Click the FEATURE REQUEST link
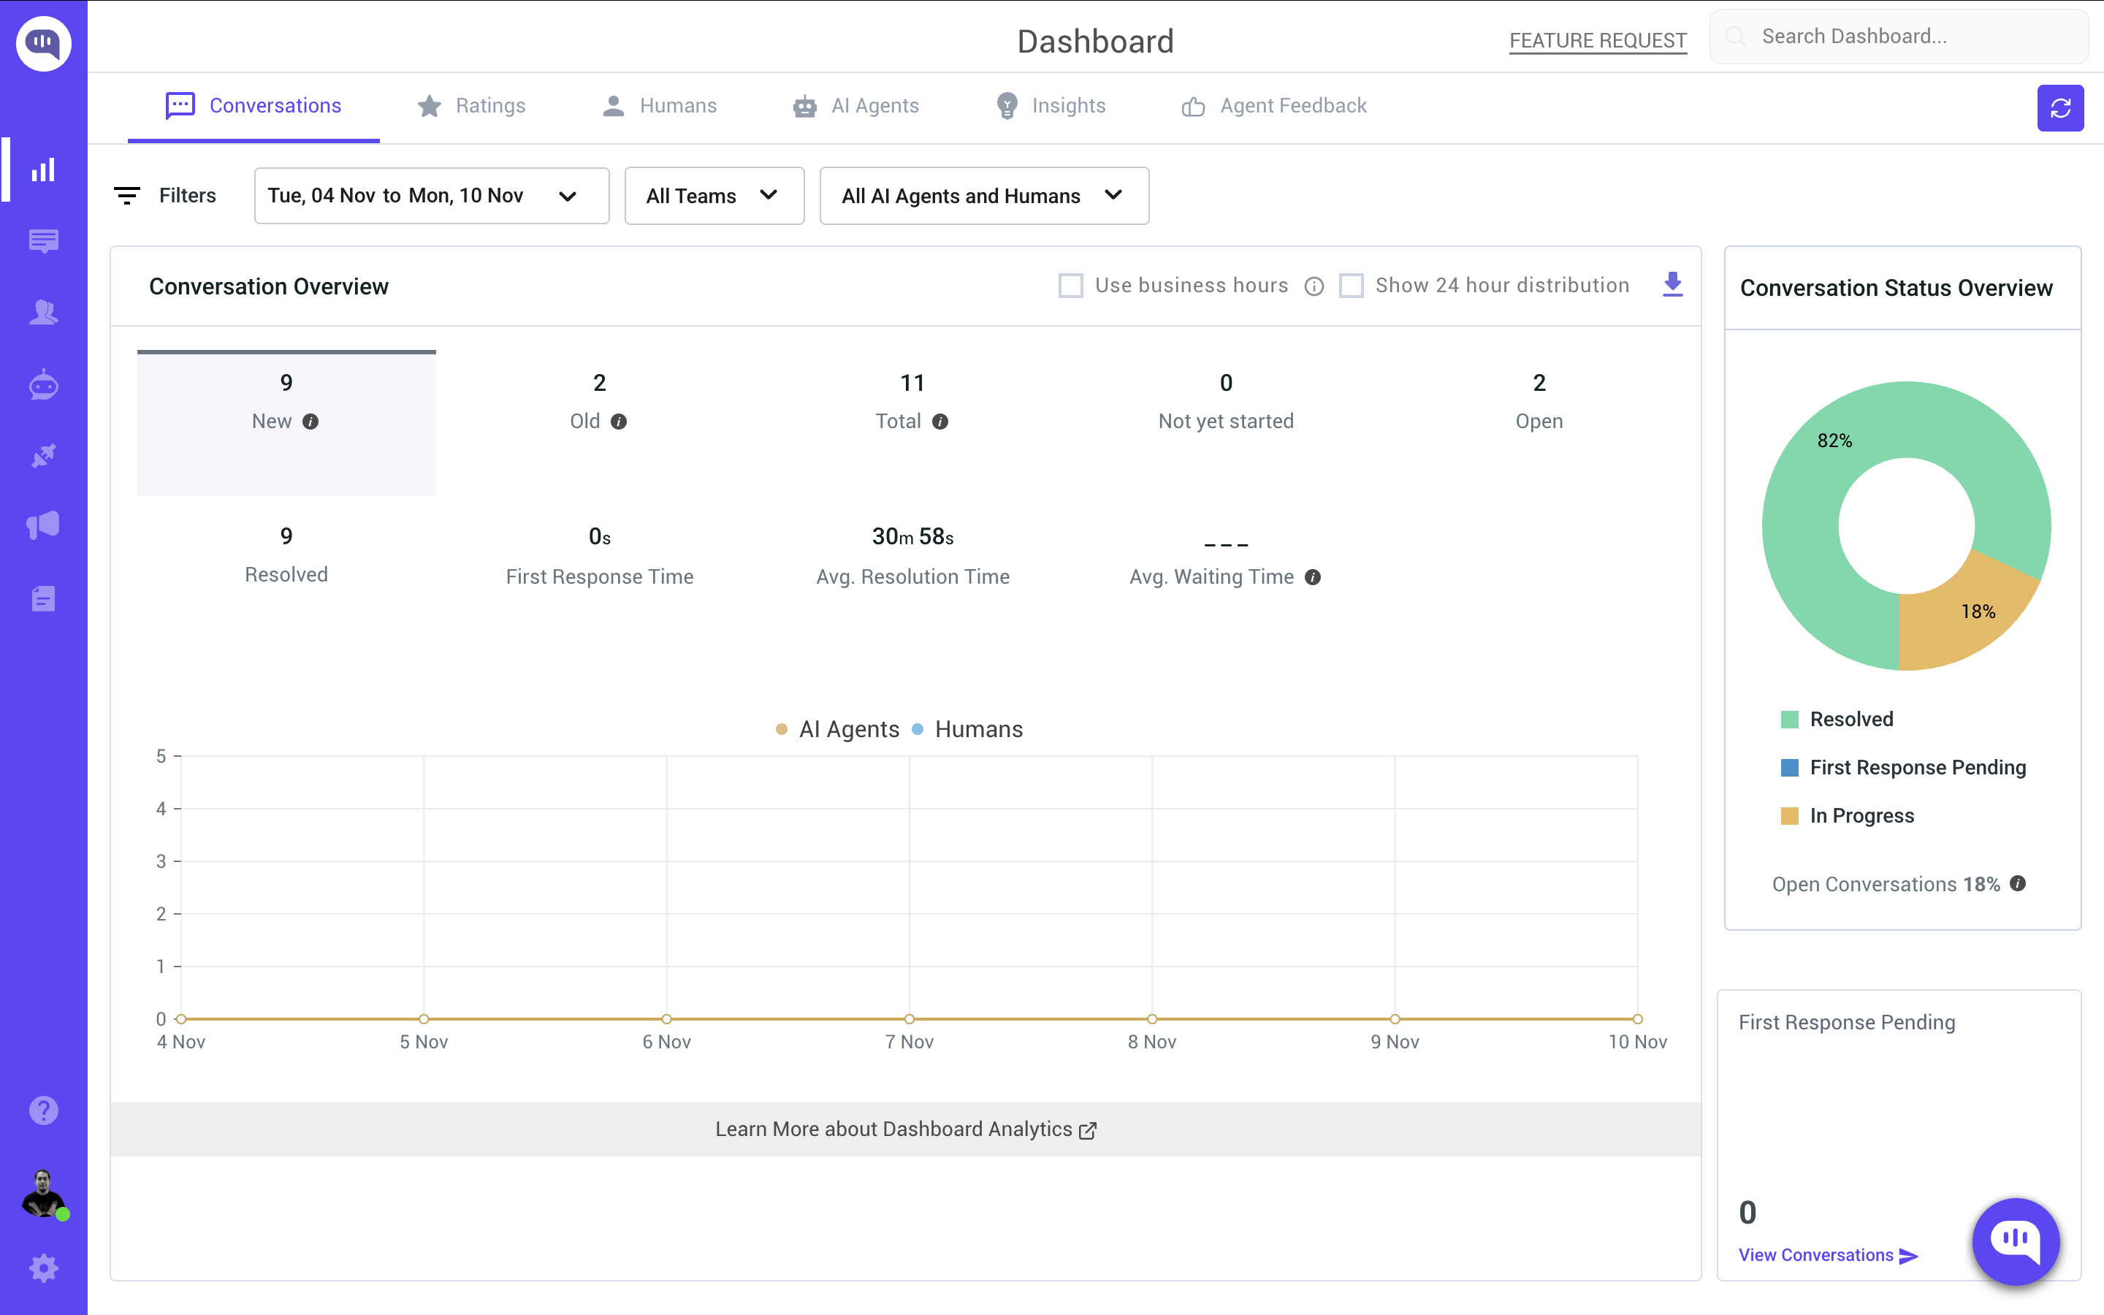Viewport: 2104px width, 1315px height. point(1597,41)
